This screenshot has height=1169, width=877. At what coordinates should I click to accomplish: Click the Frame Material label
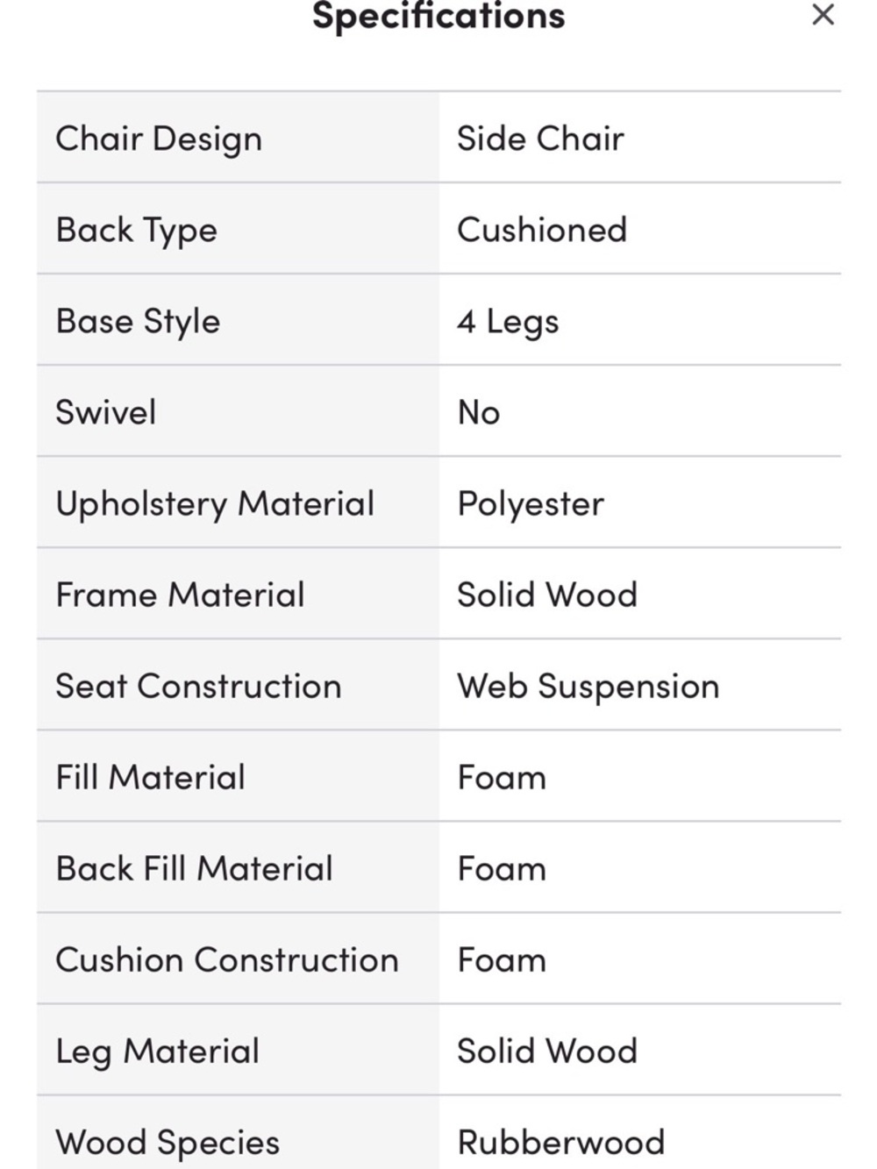pyautogui.click(x=180, y=595)
